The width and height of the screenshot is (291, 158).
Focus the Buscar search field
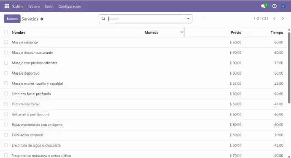pyautogui.click(x=147, y=19)
